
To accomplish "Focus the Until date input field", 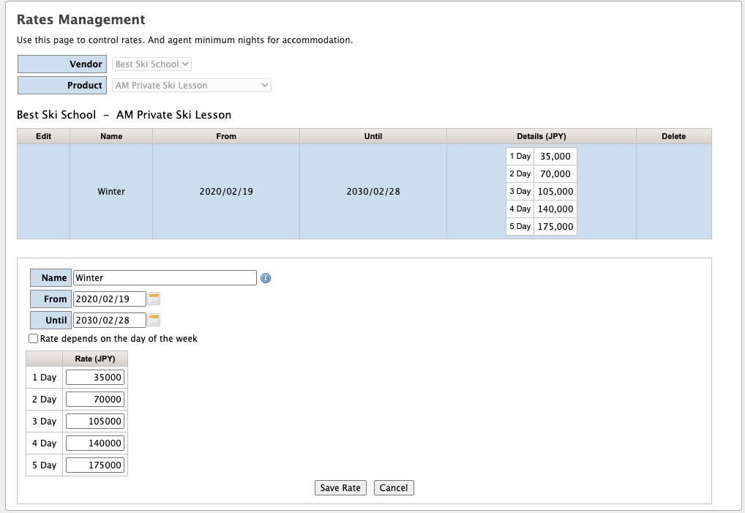I will [110, 321].
